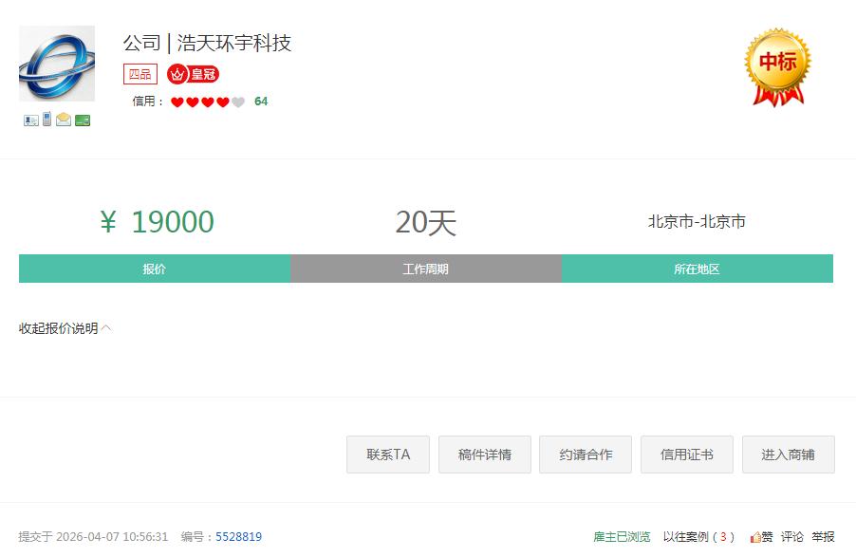Click the ID card verification icon
Image resolution: width=856 pixels, height=557 pixels.
(31, 121)
